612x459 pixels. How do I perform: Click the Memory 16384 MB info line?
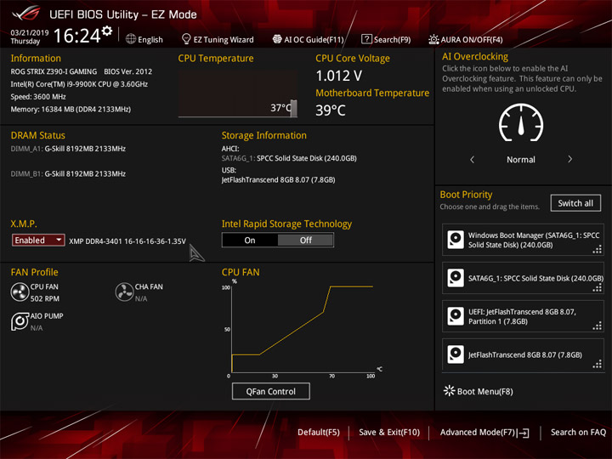click(x=71, y=110)
